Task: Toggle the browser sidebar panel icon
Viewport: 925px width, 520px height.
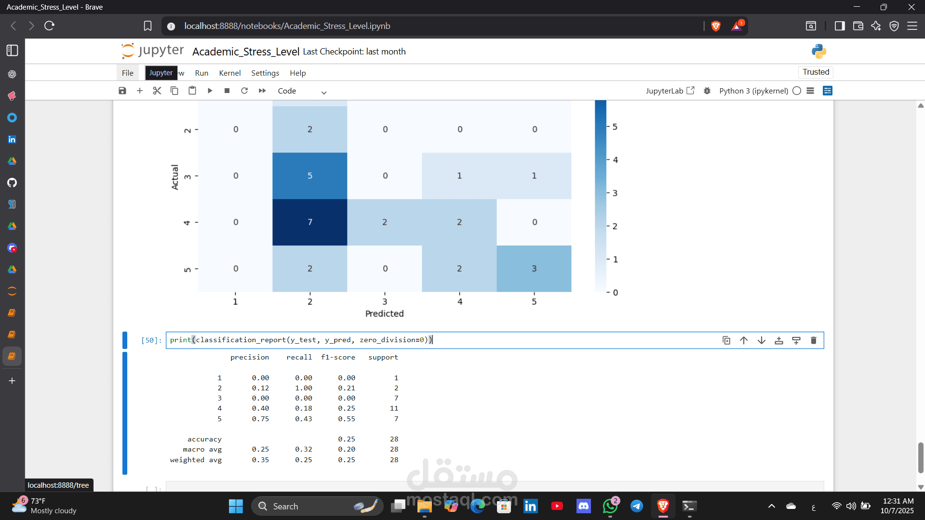Action: coord(840,26)
